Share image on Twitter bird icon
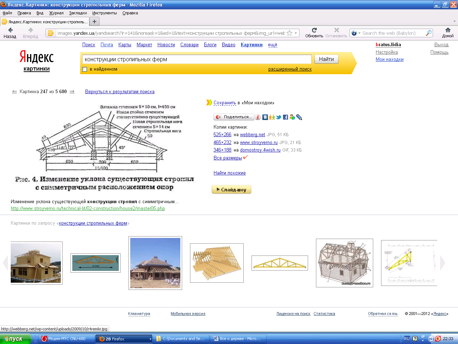This screenshot has height=344, width=458. (278, 117)
